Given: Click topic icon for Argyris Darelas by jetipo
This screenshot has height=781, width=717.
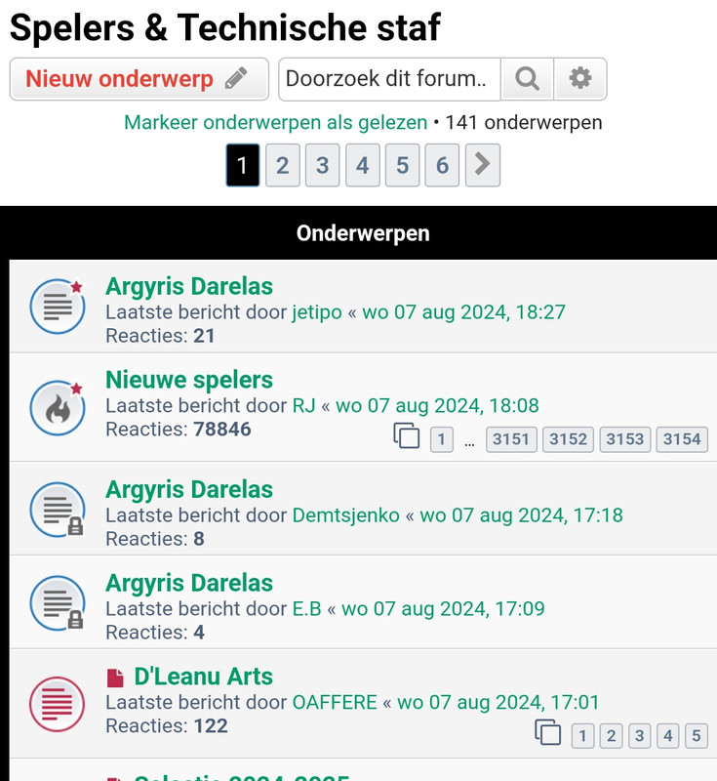Looking at the screenshot, I should (x=58, y=306).
